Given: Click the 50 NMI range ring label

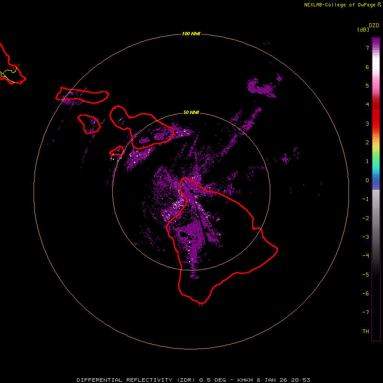Looking at the screenshot, I should click(x=191, y=113).
